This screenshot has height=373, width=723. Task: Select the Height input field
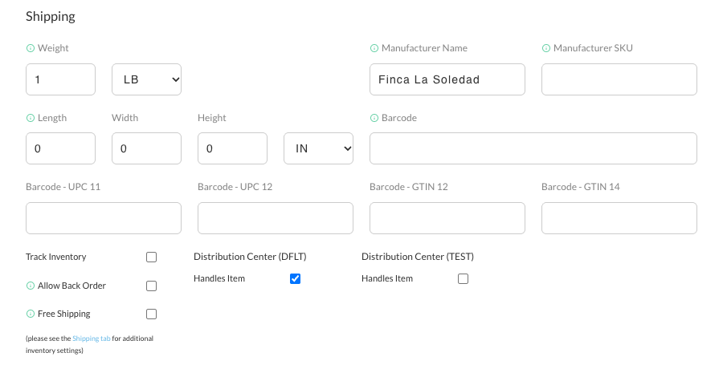pos(232,148)
